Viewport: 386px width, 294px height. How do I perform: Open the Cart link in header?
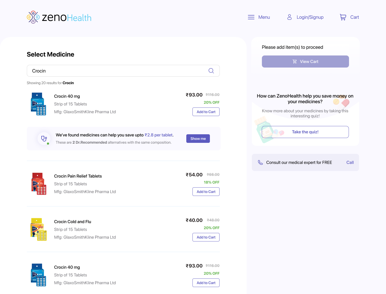click(x=354, y=17)
